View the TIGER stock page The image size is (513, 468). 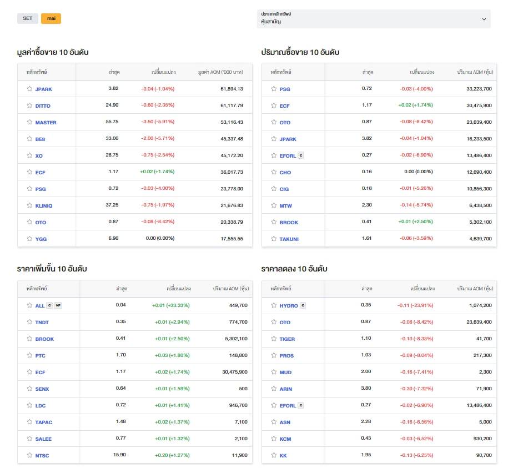point(287,339)
